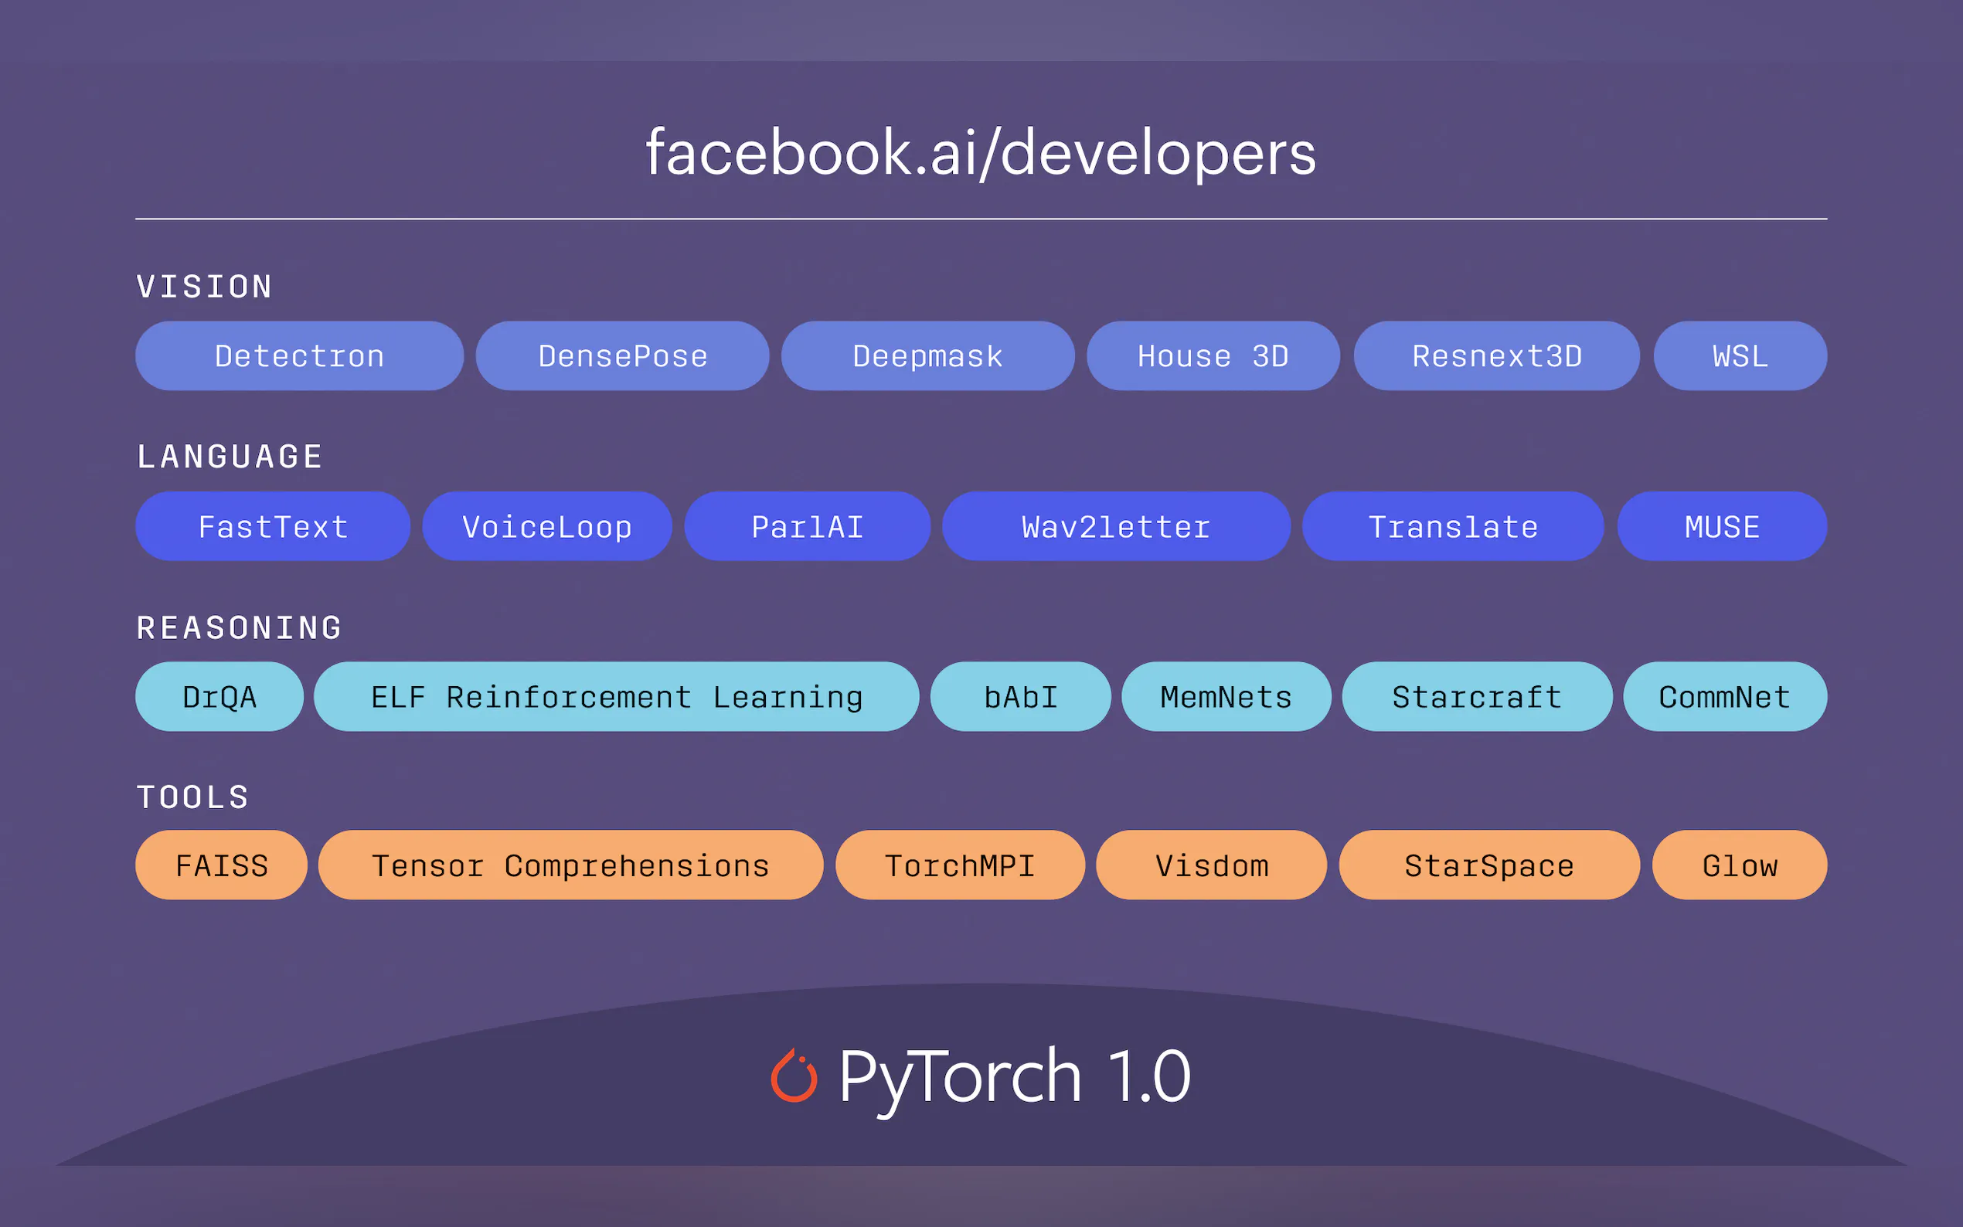Click the FAISS tools pill

click(221, 865)
